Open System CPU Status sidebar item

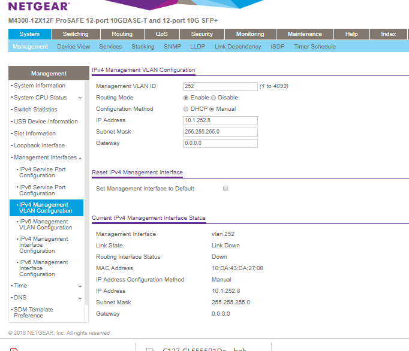click(x=40, y=98)
